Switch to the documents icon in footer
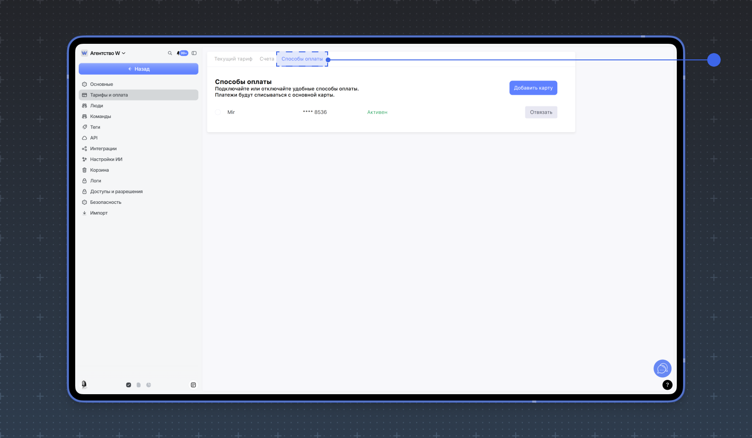The height and width of the screenshot is (438, 752). 139,385
